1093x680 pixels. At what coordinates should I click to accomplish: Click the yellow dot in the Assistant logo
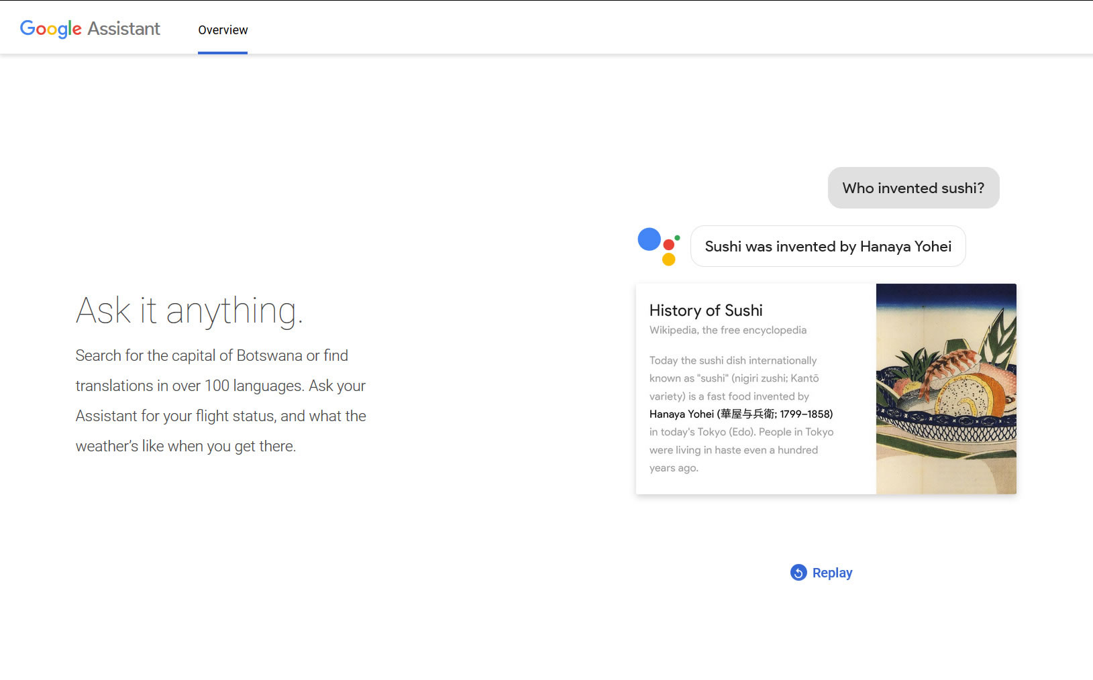tap(669, 260)
